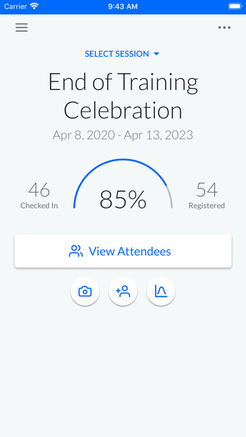Tap the Carrier label in status bar
The height and width of the screenshot is (437, 246).
coord(16,6)
